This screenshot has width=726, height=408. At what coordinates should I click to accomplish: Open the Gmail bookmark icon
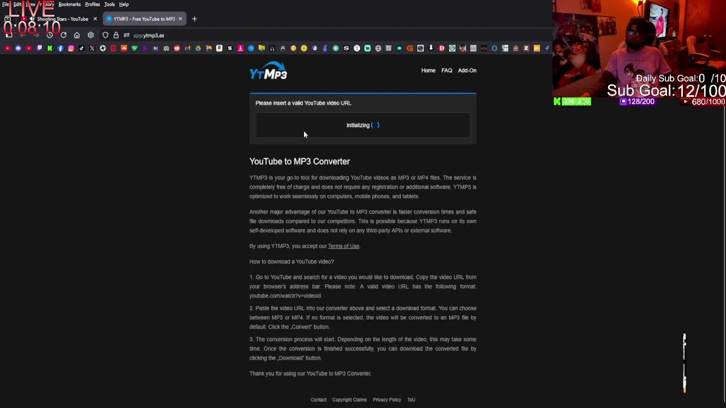[x=187, y=48]
